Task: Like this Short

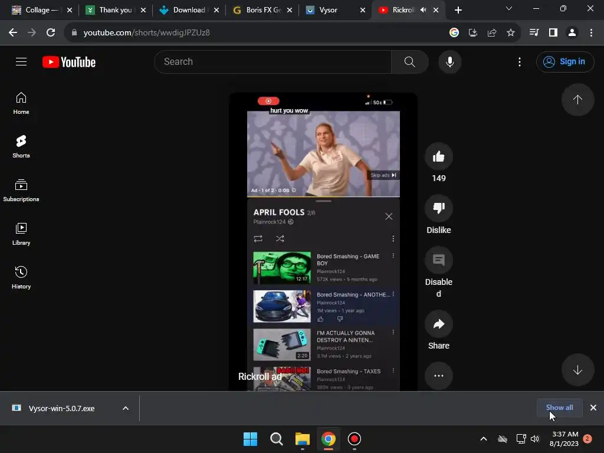Action: (438, 156)
